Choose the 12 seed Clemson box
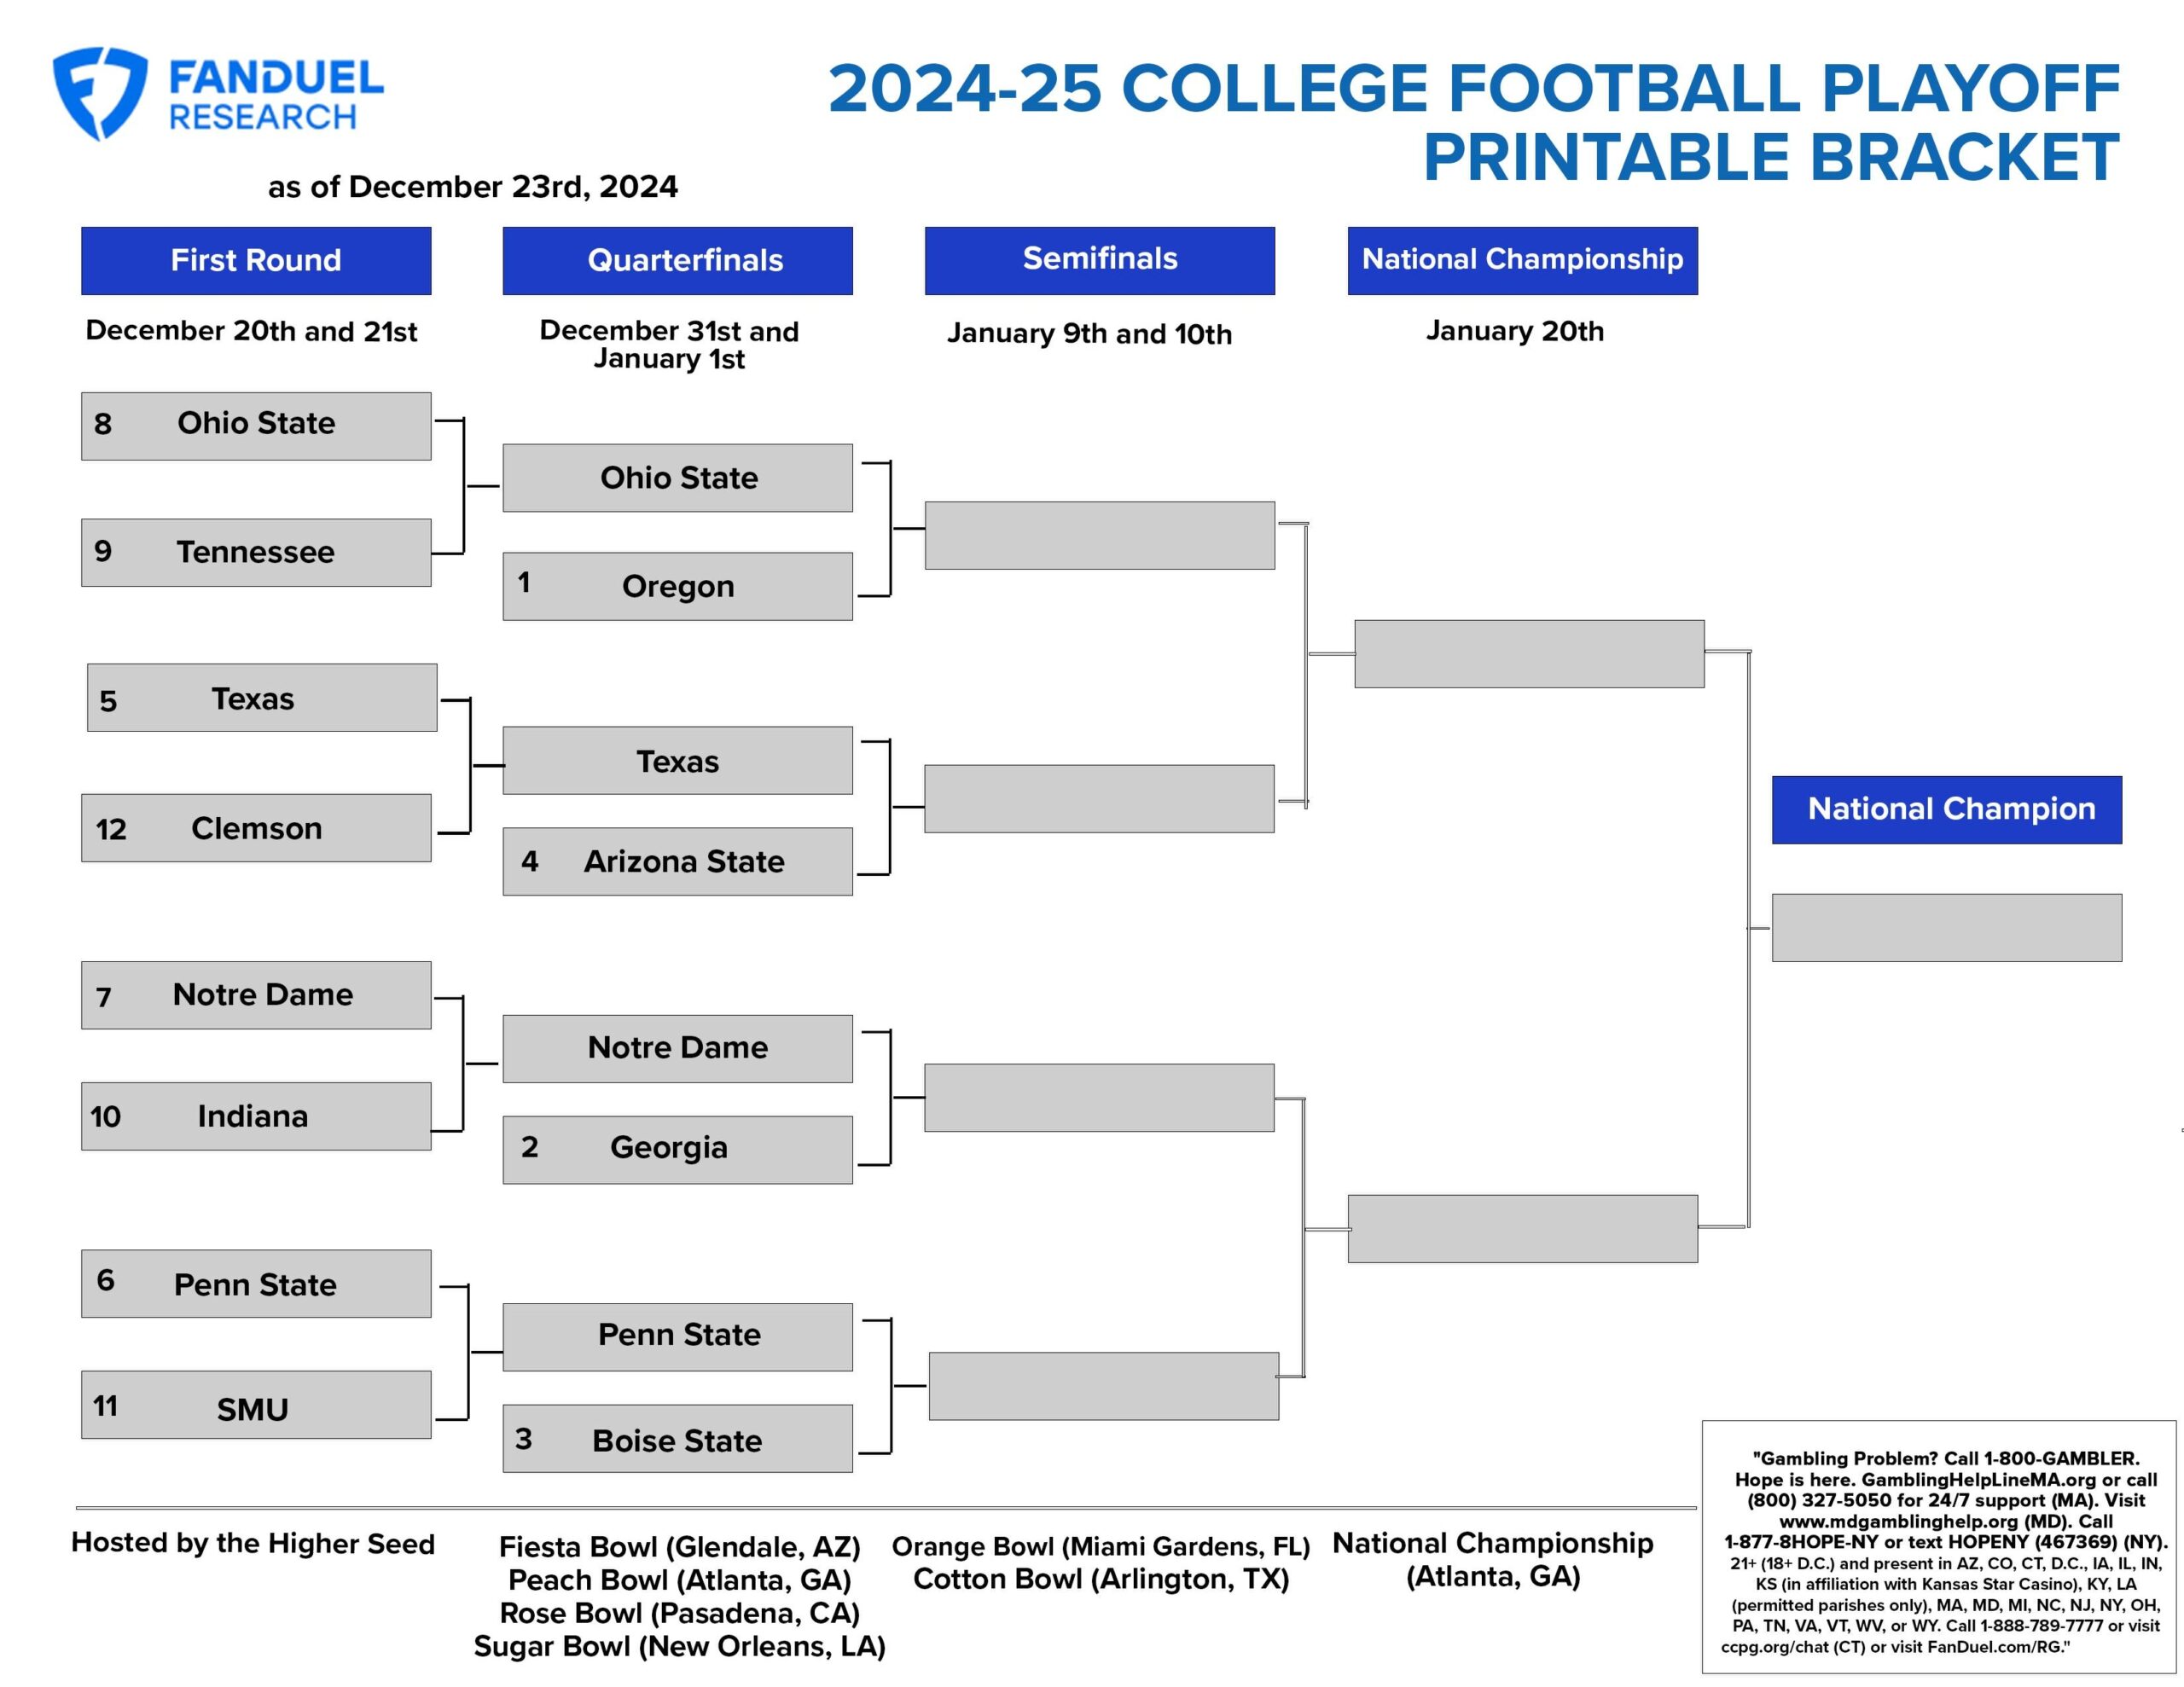 (x=256, y=828)
